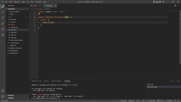Click the VS Code logo icon
Image resolution: width=181 pixels, height=102 pixels.
coord(2,2)
